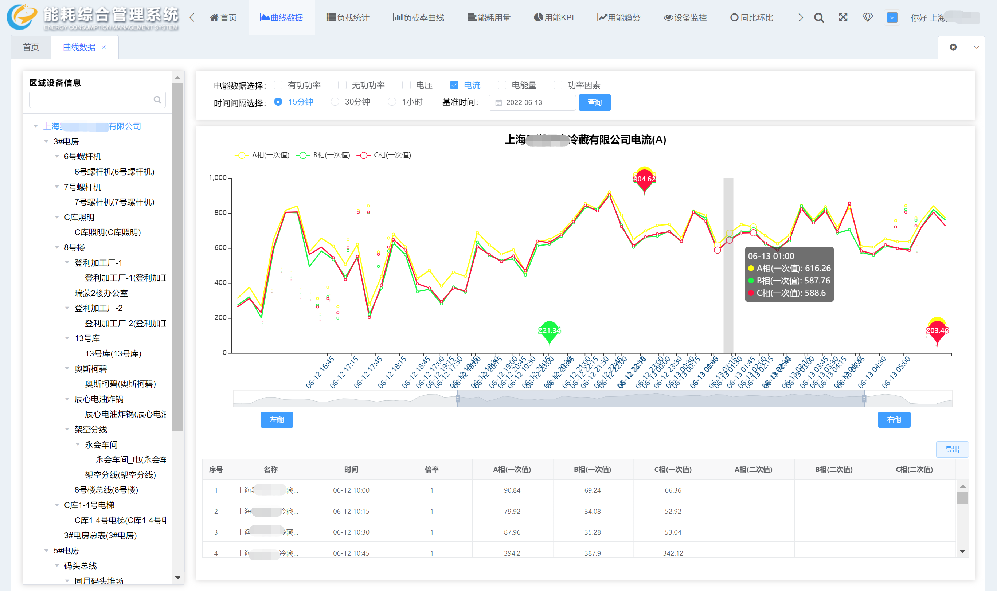The height and width of the screenshot is (591, 997).
Task: Click the diamond theme icon
Action: (867, 17)
